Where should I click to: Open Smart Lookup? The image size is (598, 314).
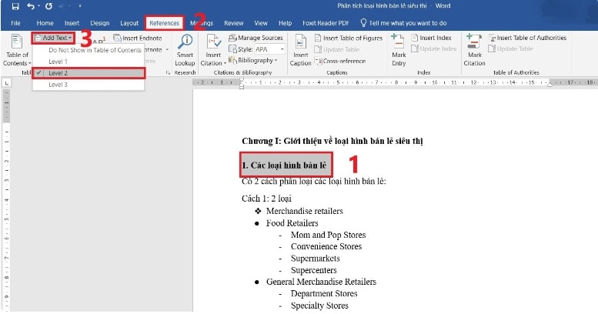click(x=185, y=50)
